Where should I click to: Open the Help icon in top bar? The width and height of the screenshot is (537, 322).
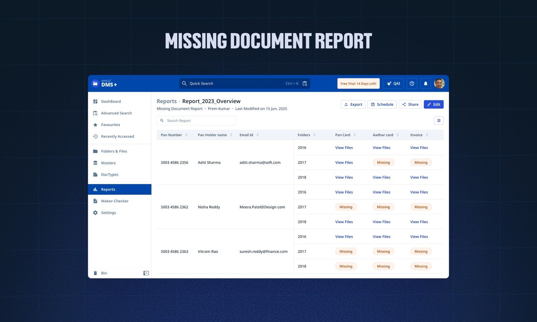[412, 83]
